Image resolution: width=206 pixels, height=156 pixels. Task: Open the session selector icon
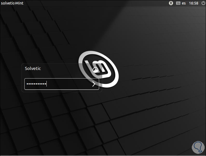click(x=95, y=70)
